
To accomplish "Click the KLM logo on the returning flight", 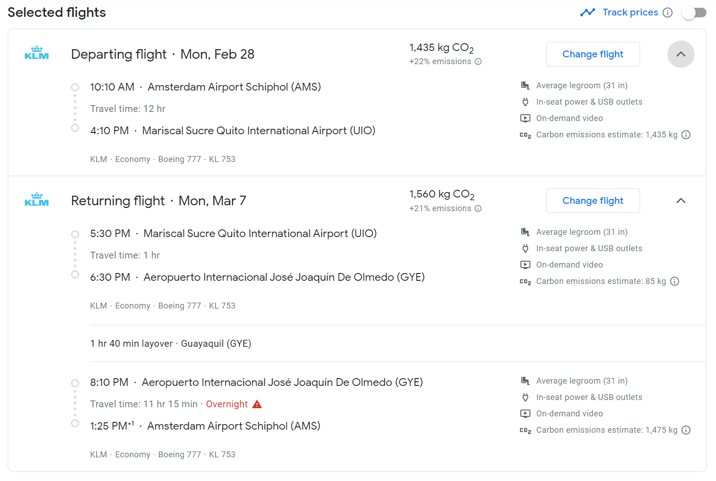I will (37, 200).
